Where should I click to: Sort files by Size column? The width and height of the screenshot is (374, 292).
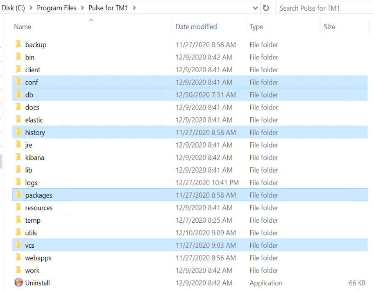pos(329,27)
